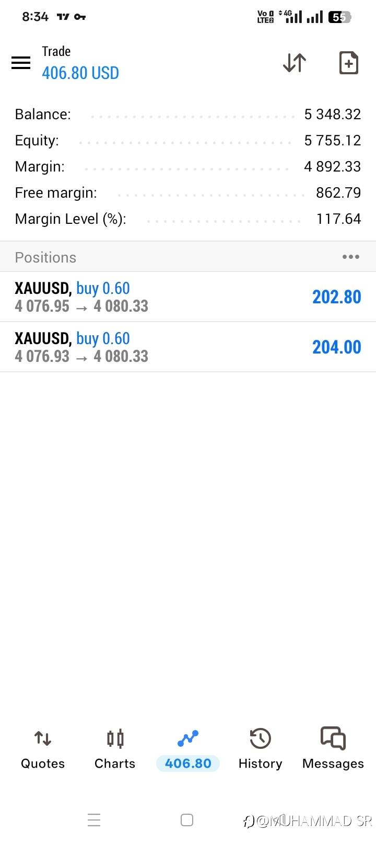
Task: Tap Android home square navigation button
Action: pos(187,820)
